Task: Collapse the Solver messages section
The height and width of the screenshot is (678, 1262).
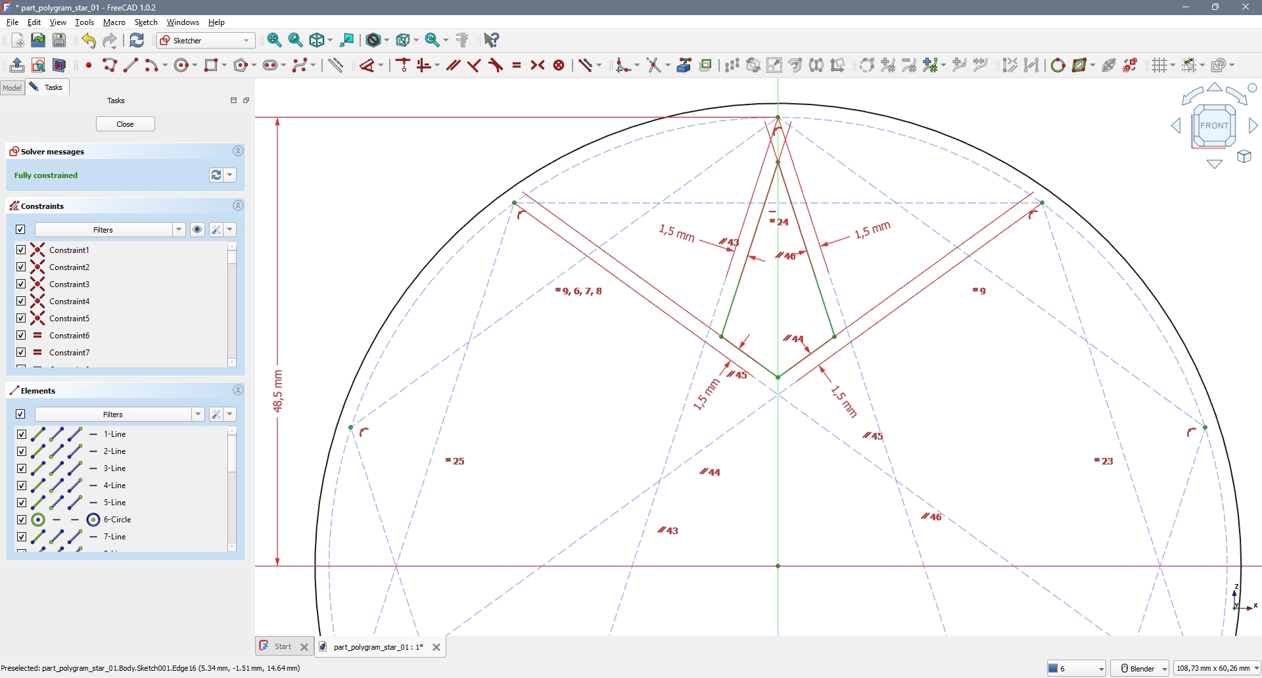Action: click(x=238, y=151)
